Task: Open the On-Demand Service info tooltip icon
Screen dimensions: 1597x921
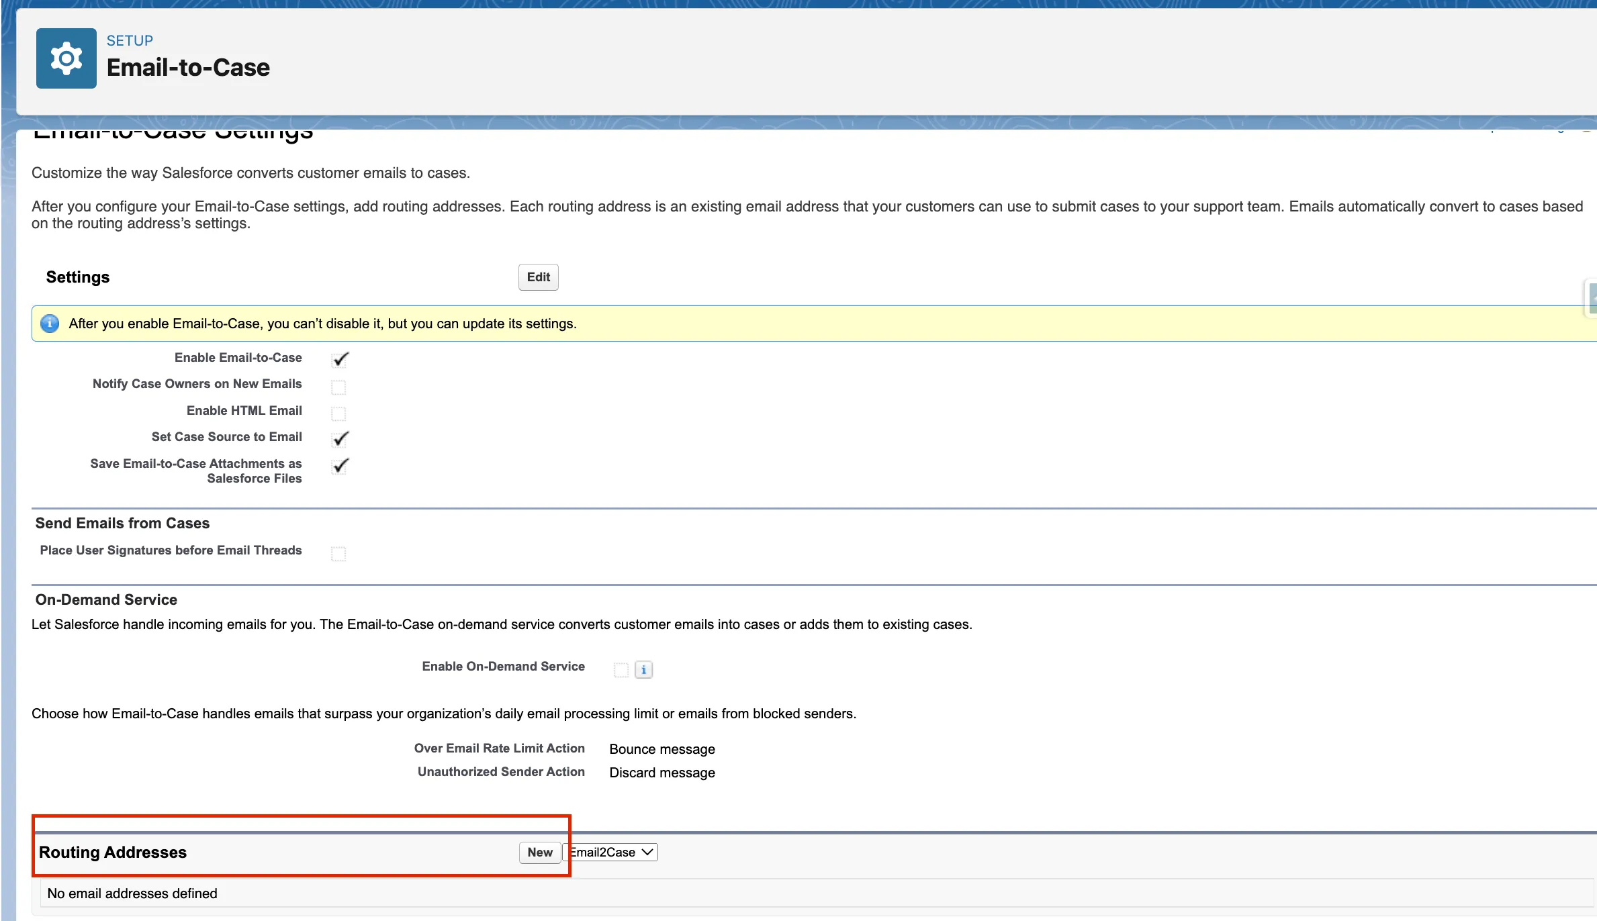Action: coord(643,669)
